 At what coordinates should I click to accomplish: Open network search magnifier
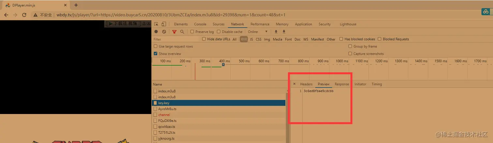point(182,32)
